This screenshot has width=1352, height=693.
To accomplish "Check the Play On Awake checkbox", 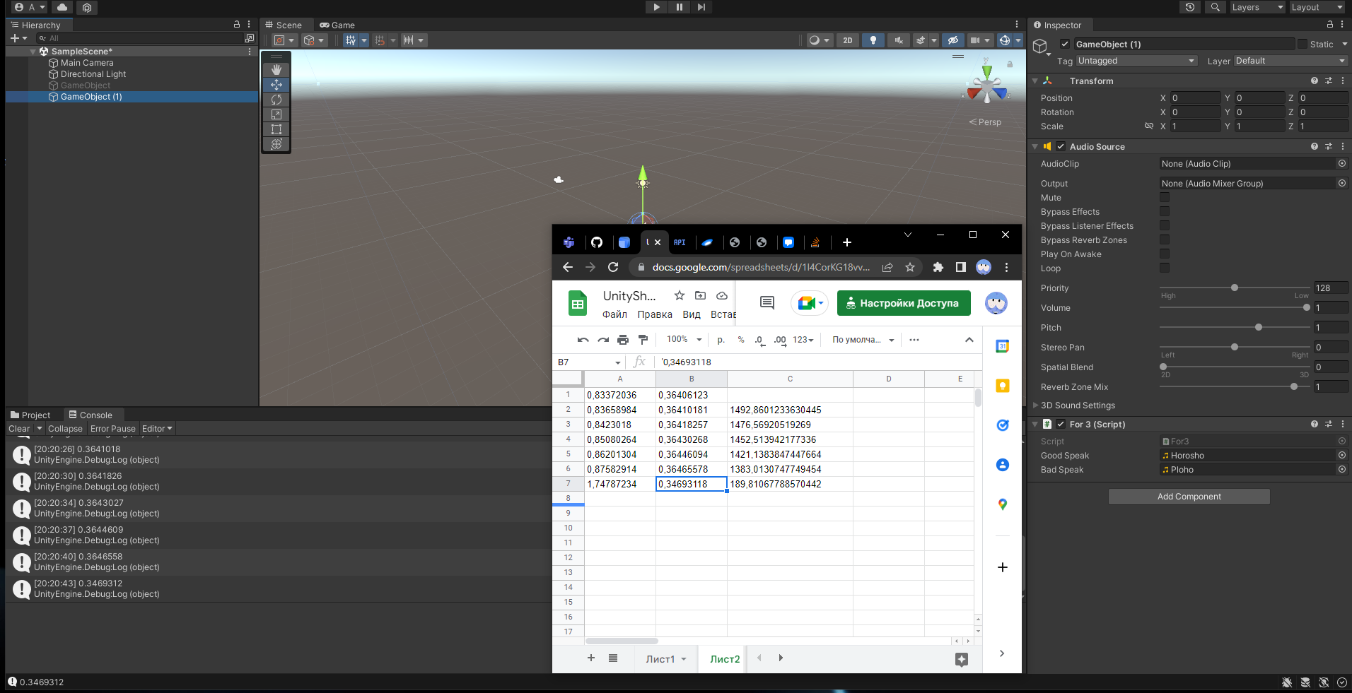I will click(x=1163, y=254).
